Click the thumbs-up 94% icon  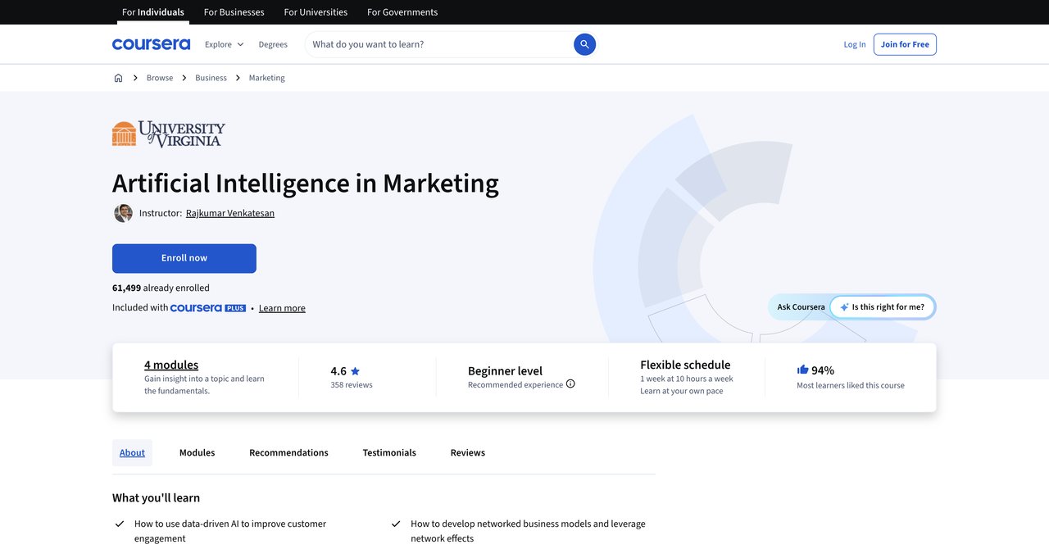802,370
